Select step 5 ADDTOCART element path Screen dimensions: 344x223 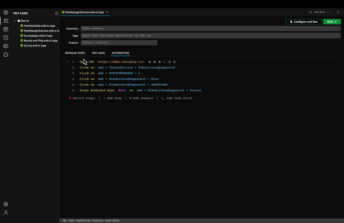[x=133, y=85]
